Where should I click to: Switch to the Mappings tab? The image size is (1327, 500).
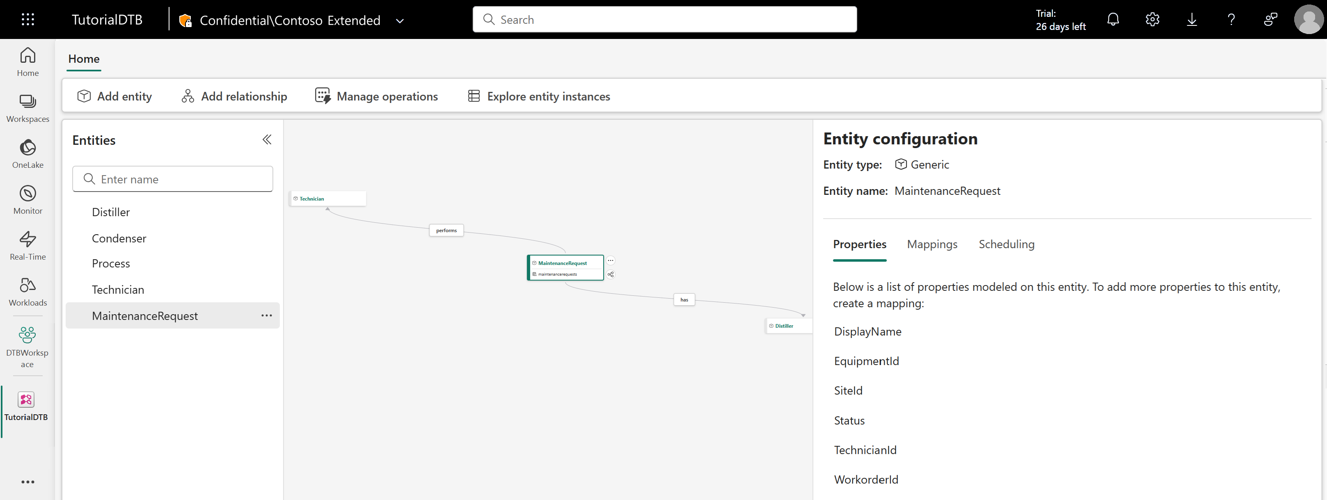pos(932,244)
